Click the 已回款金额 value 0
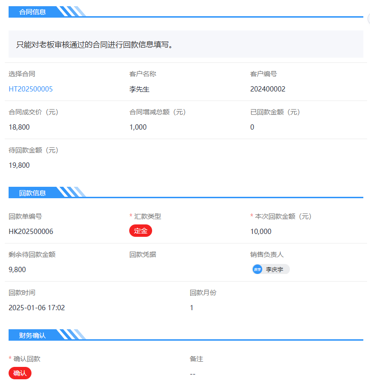 click(252, 127)
